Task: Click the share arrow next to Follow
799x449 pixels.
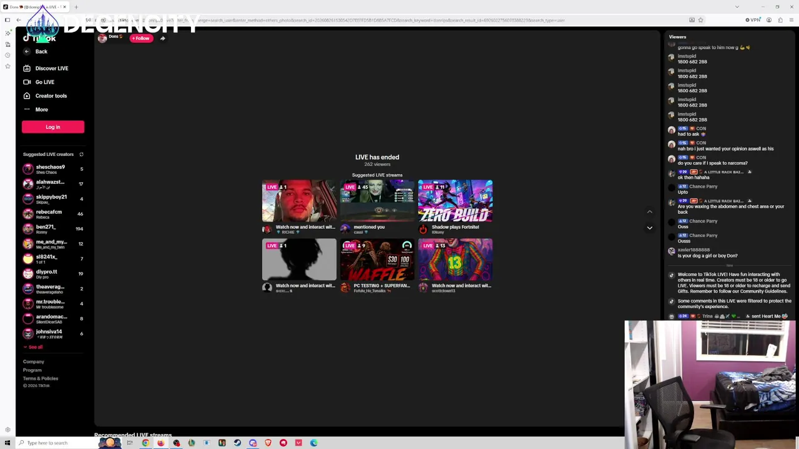Action: coord(162,39)
